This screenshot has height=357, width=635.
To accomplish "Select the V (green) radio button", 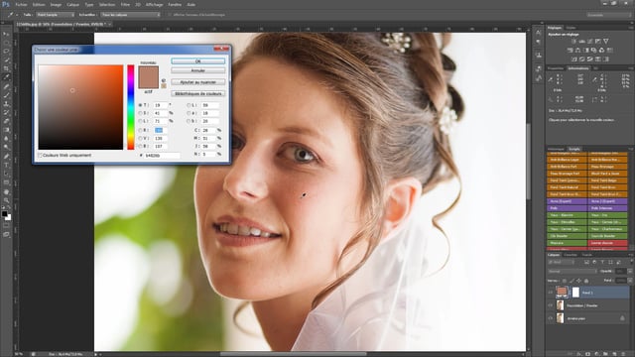I will click(x=141, y=139).
